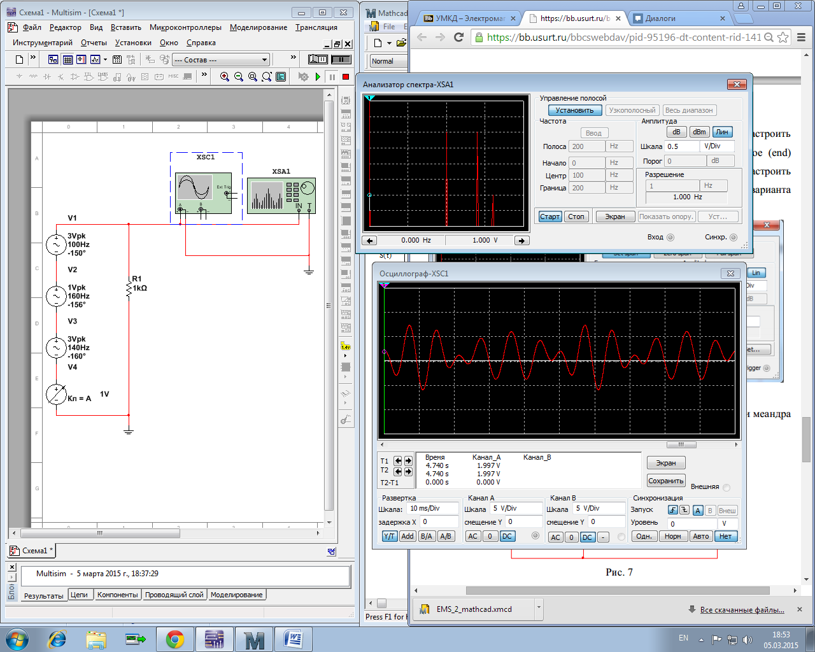Viewport: 815px width, 652px height.
Task: Set Channel A coupling to DC
Action: coord(507,536)
